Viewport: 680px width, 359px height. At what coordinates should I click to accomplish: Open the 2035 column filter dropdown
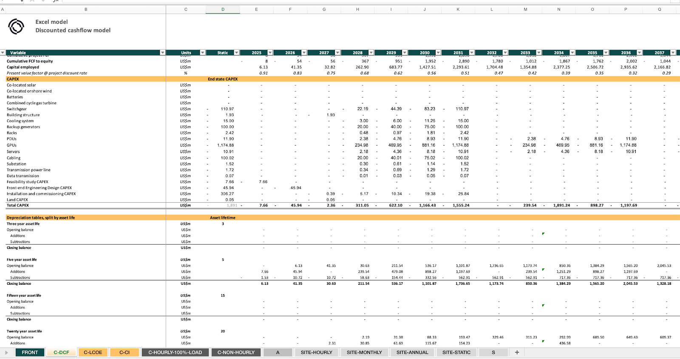(x=606, y=53)
